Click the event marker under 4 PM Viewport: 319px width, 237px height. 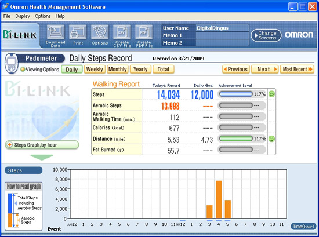click(x=219, y=221)
